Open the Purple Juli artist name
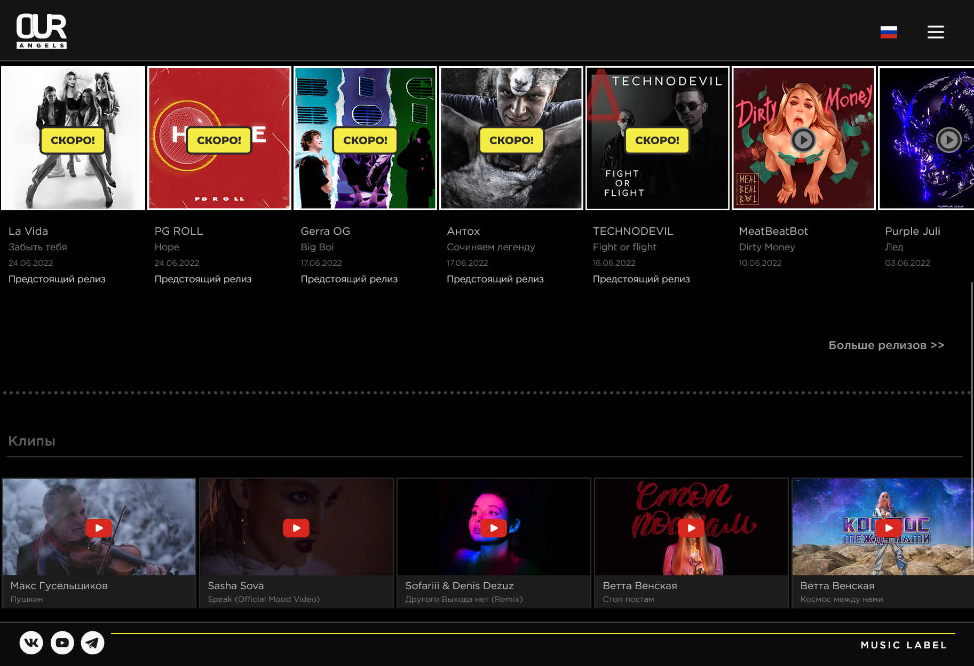The width and height of the screenshot is (974, 666). pyautogui.click(x=913, y=231)
